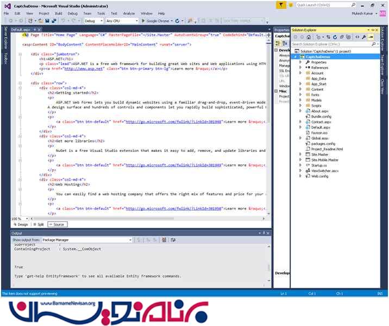The width and height of the screenshot is (389, 326).
Task: Collapse the Misc category in Properties
Action: (x=276, y=91)
